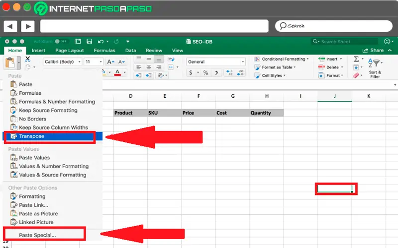Click the browser Search box
398x248 pixels.
coord(334,26)
